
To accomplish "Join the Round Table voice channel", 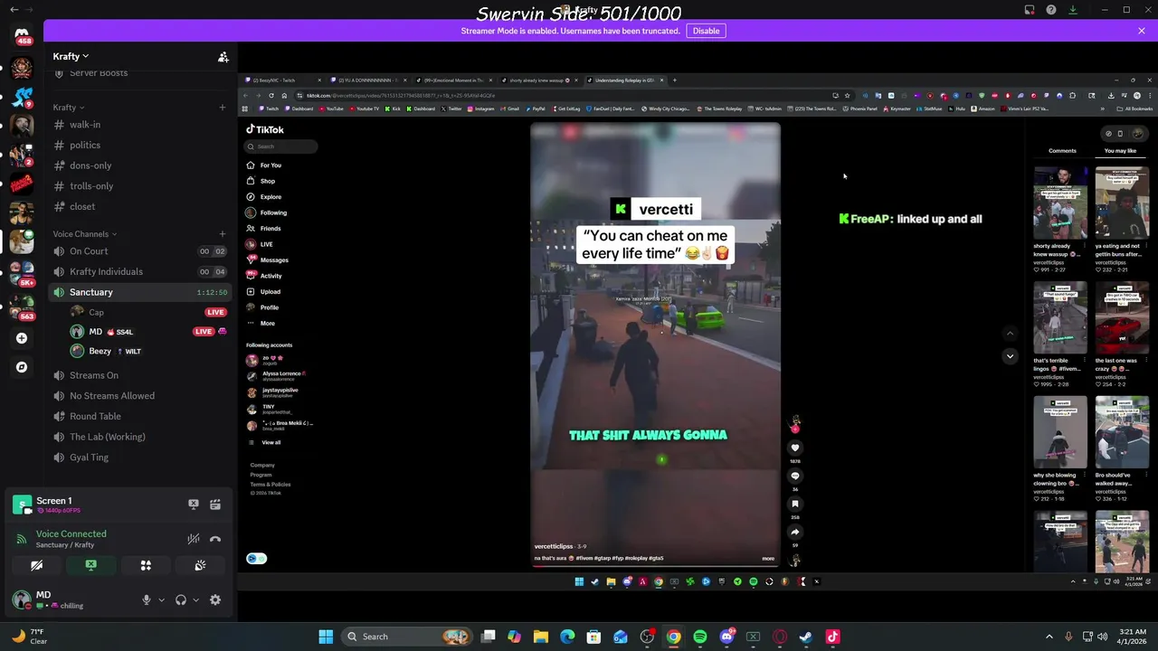I will click(x=140, y=416).
